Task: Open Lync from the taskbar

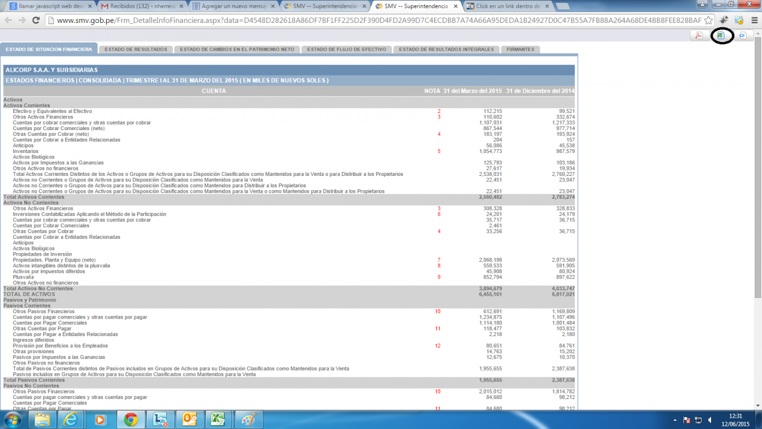Action: [x=160, y=420]
